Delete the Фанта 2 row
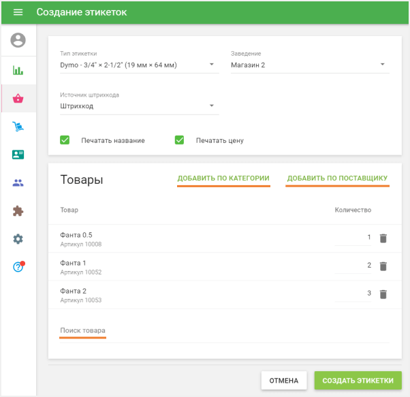The height and width of the screenshot is (397, 410). (383, 294)
